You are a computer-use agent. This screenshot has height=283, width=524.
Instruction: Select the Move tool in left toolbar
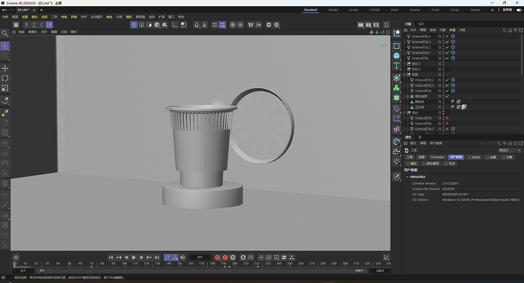tap(5, 68)
